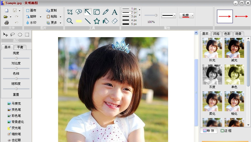Image resolution: width=251 pixels, height=142 pixels.
Task: Switch to the 风格 effects tab
Action: click(x=216, y=34)
